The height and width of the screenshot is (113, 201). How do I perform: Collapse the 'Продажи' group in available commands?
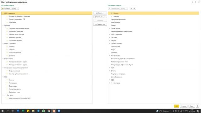[x=3, y=25]
